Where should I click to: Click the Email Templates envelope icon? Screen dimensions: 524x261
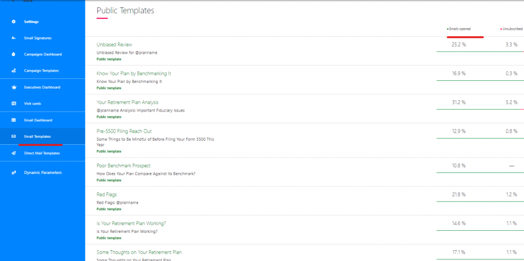[14, 136]
